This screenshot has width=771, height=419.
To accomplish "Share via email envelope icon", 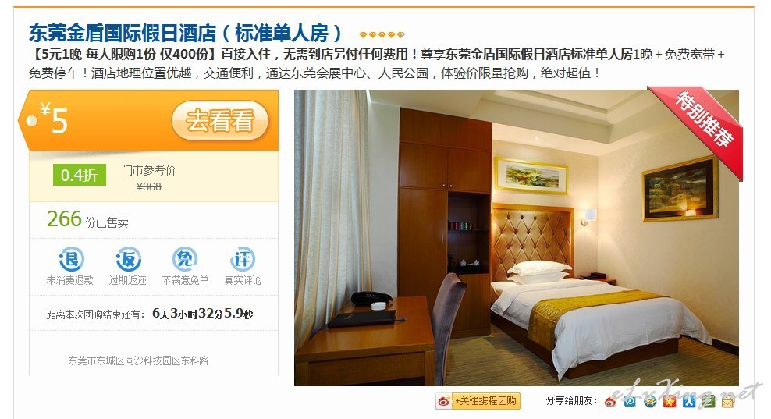I will click(728, 402).
